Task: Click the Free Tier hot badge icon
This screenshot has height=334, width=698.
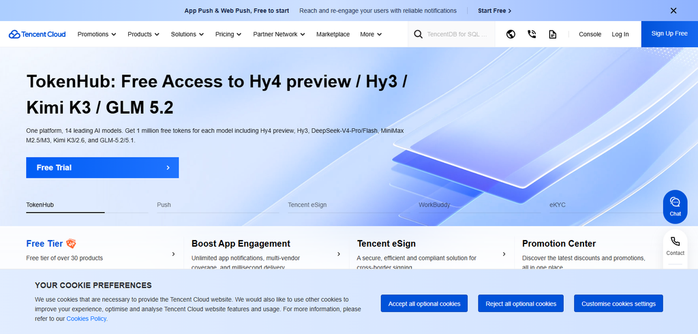Action: pos(71,243)
